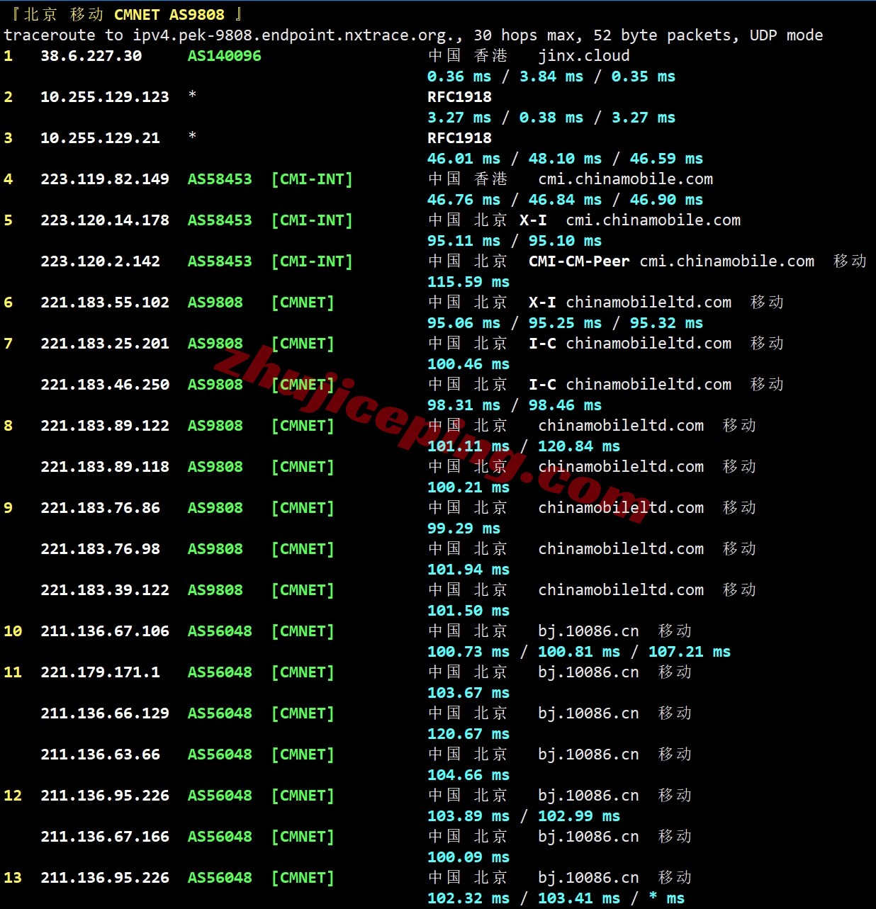Select the 104.66 ms latency value
The height and width of the screenshot is (909, 876).
(x=468, y=775)
